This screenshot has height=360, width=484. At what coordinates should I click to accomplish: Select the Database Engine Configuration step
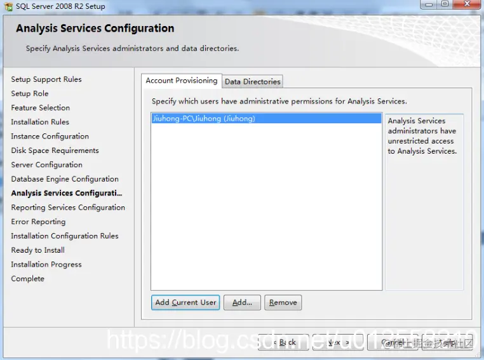coord(65,179)
